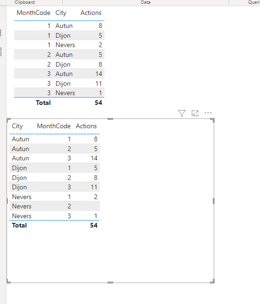Select Nevers in top table month 1

65,45
